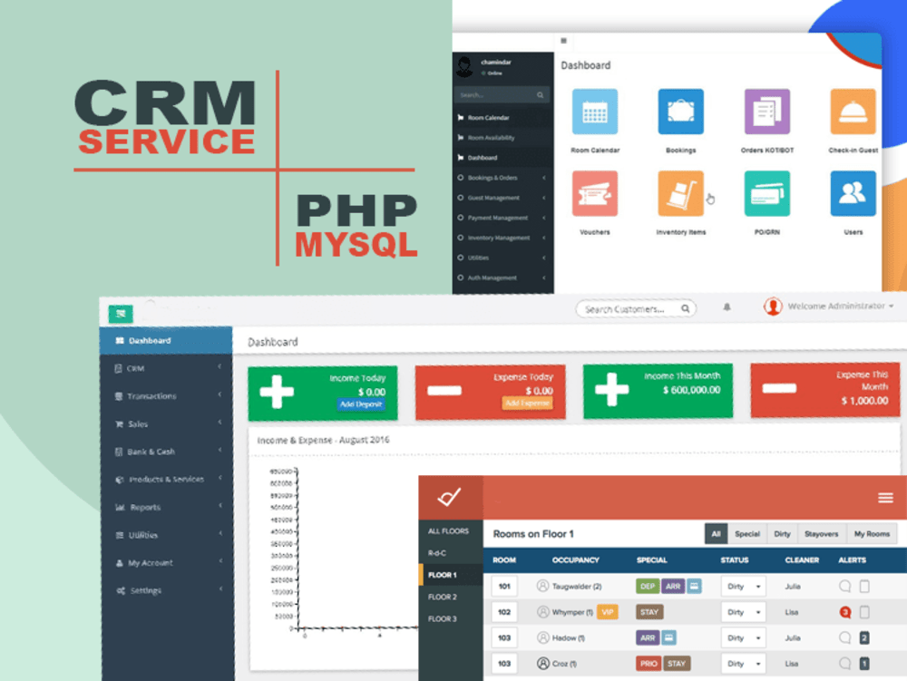Click alert badge 1 in Croz row
907x681 pixels.
(x=864, y=664)
